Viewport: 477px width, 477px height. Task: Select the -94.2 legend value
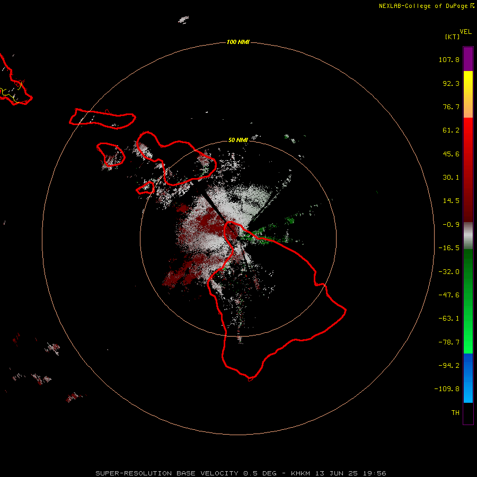point(449,365)
